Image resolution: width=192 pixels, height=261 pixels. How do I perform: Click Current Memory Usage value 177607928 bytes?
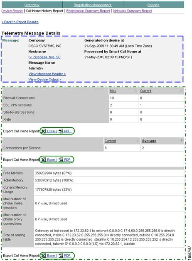[x=53, y=189]
